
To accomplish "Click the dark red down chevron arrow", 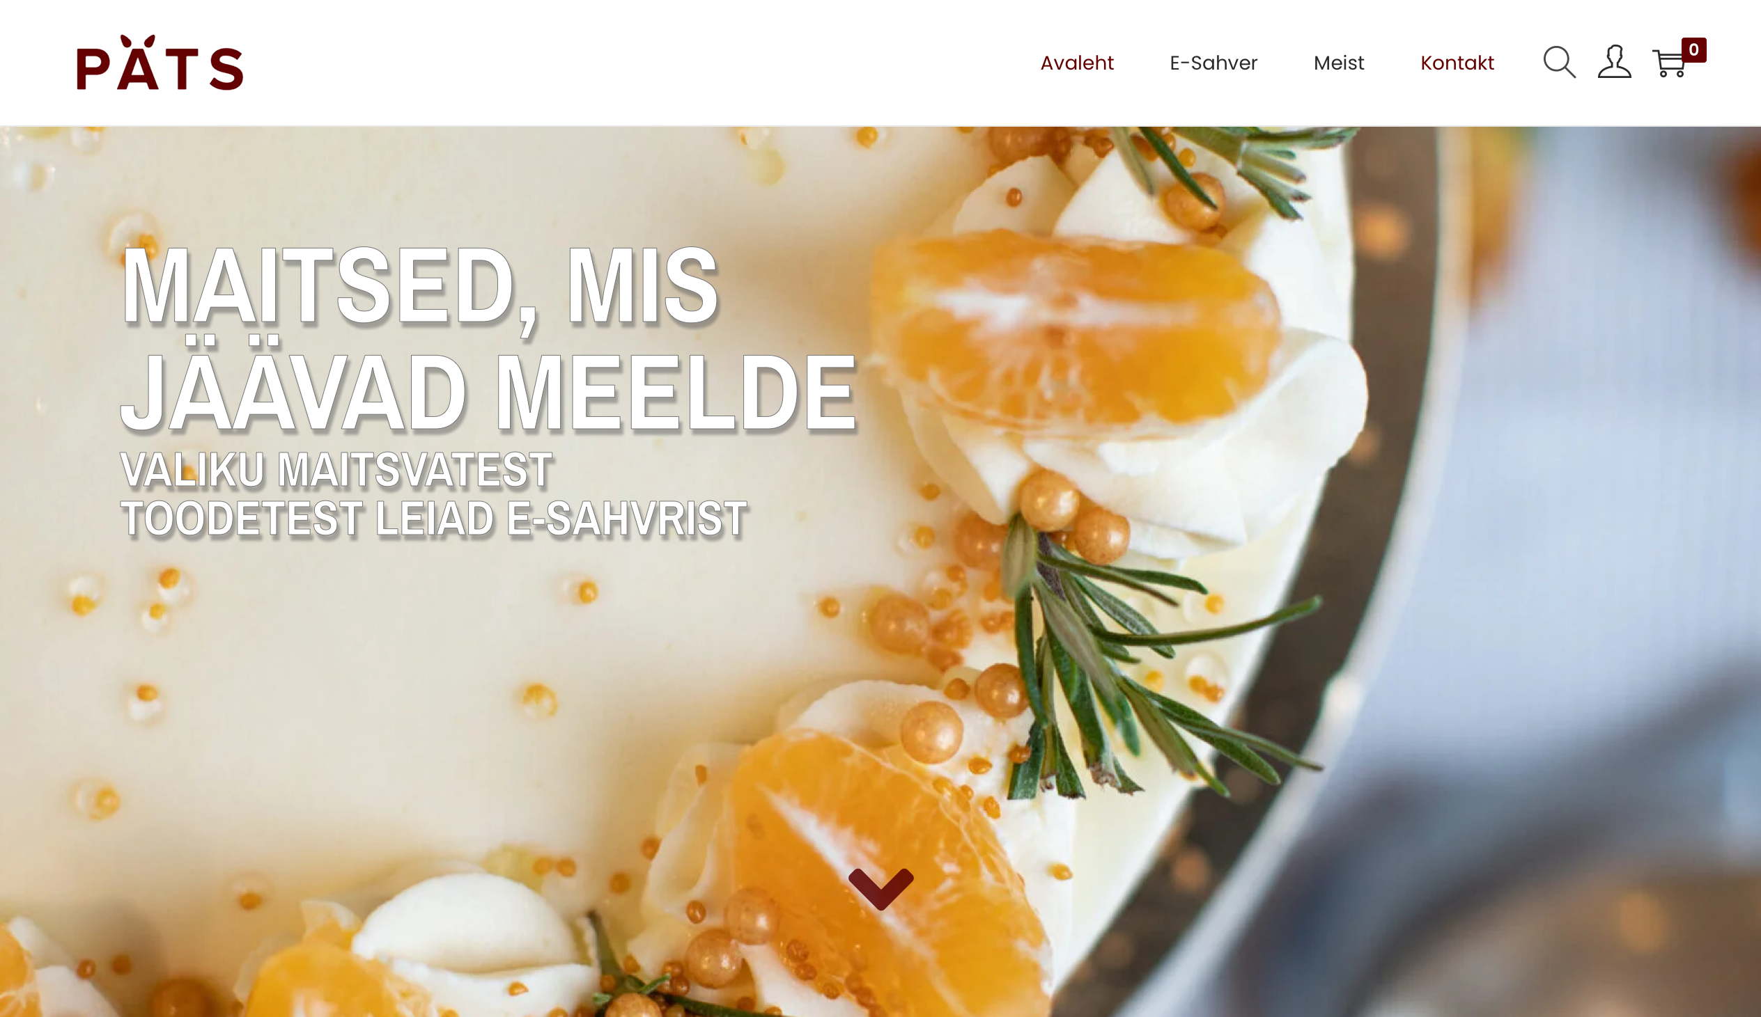I will point(880,888).
